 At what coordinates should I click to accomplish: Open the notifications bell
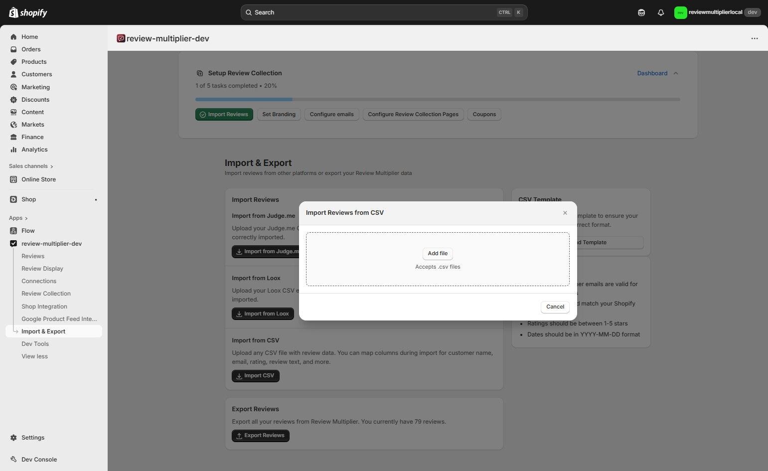(661, 12)
